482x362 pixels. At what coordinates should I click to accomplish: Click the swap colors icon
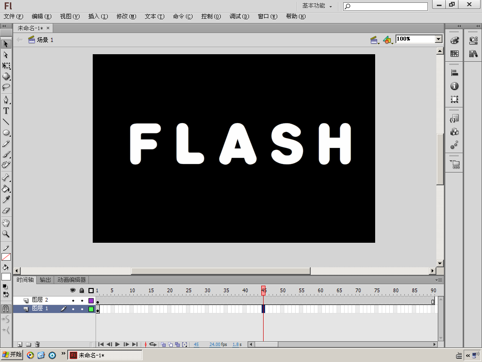pos(6,295)
